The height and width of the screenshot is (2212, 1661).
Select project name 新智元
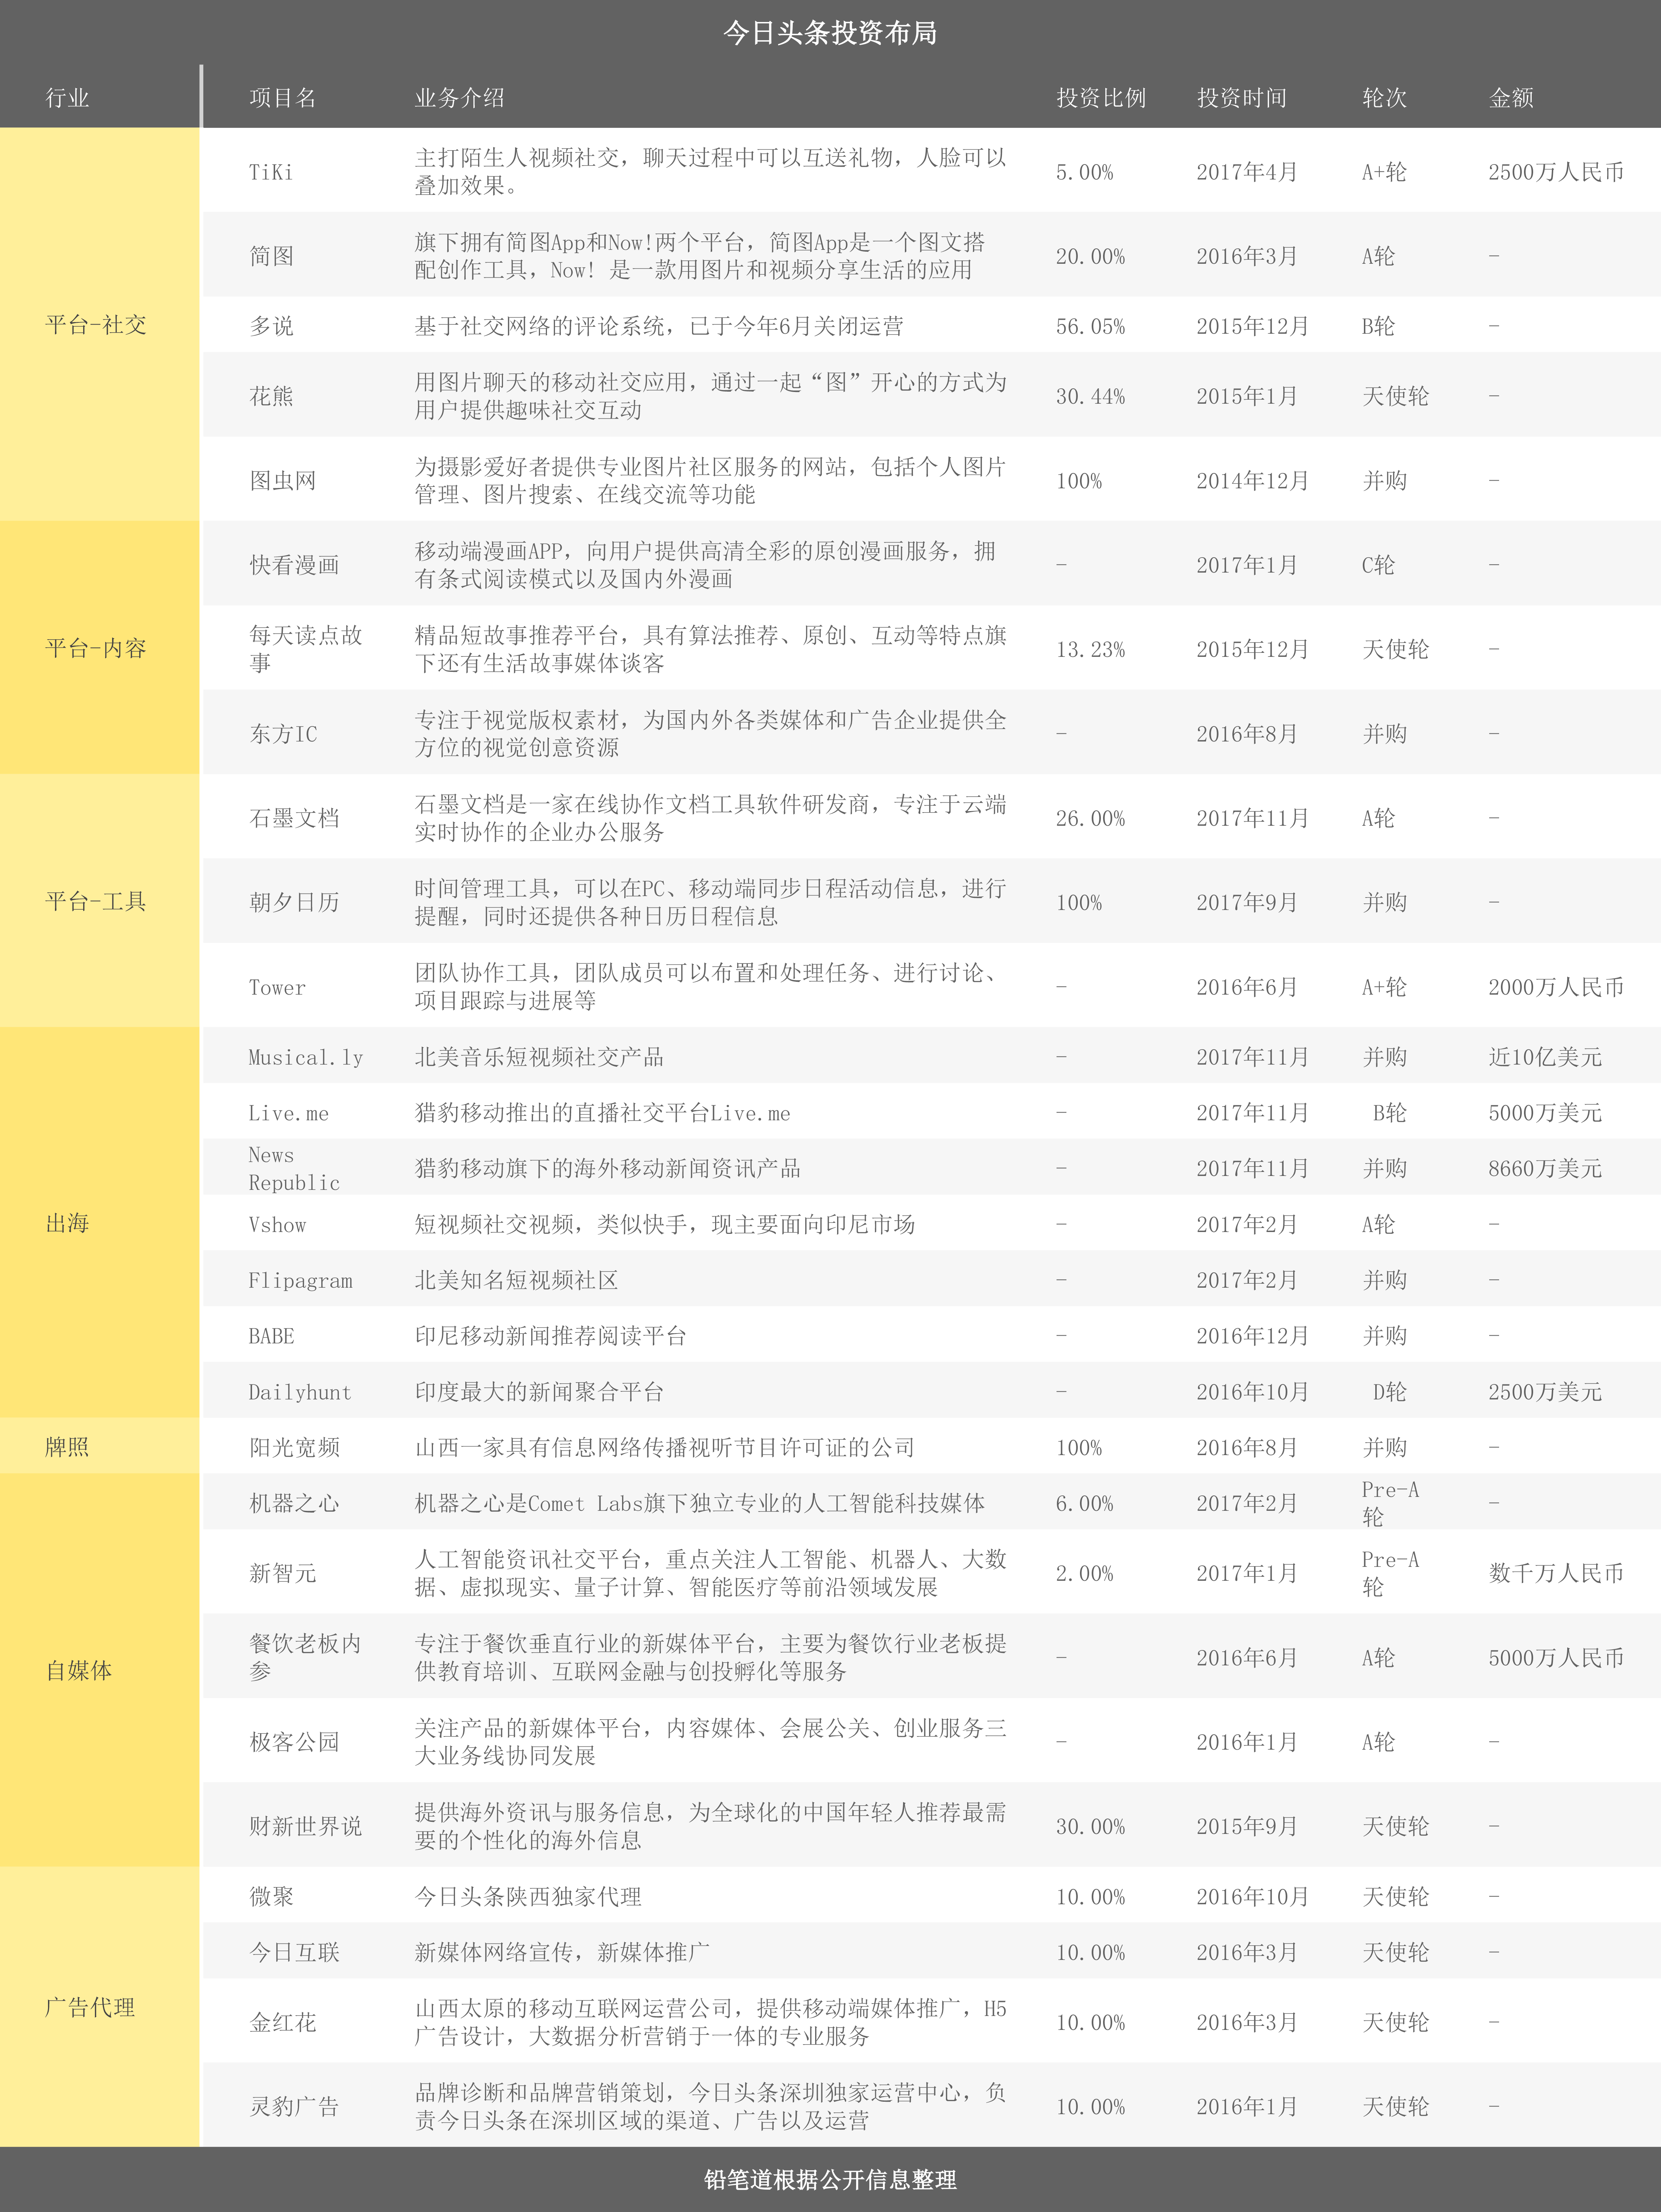point(283,1573)
